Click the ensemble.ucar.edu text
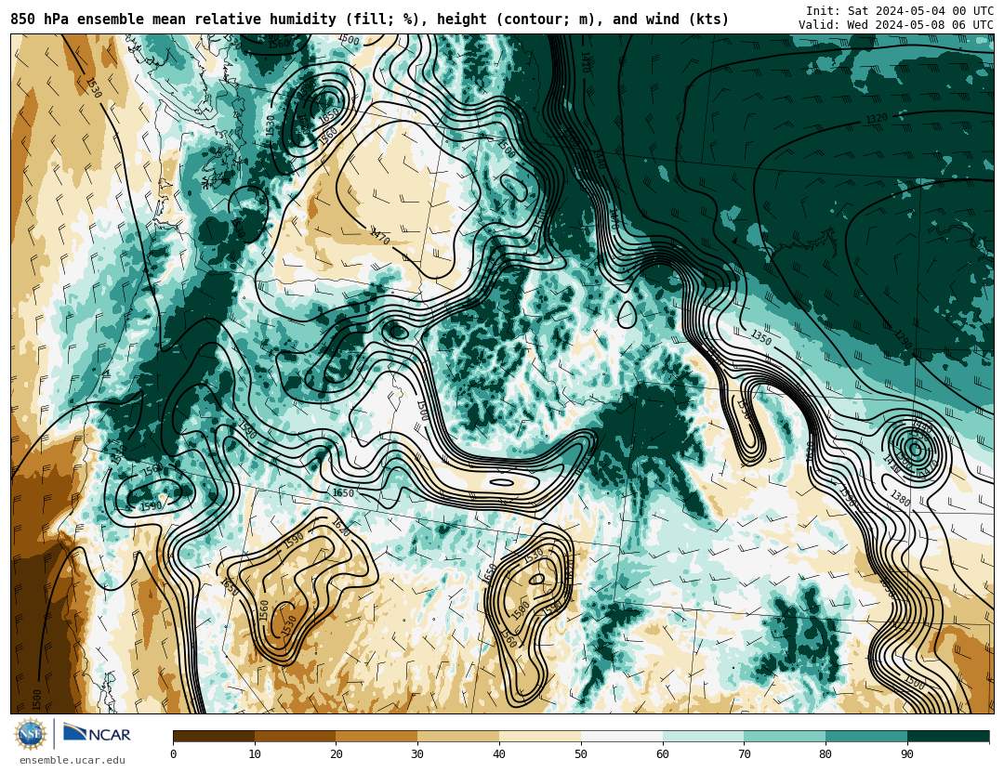The image size is (1004, 772). pos(73,761)
